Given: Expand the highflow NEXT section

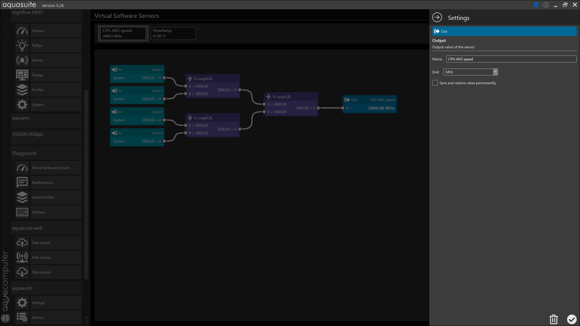Looking at the screenshot, I should click(x=46, y=15).
